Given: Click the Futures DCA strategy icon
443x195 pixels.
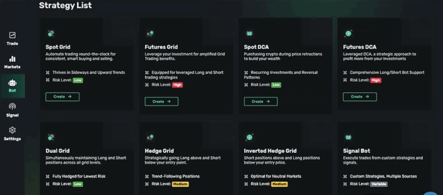Looking at the screenshot, I should tap(348, 34).
